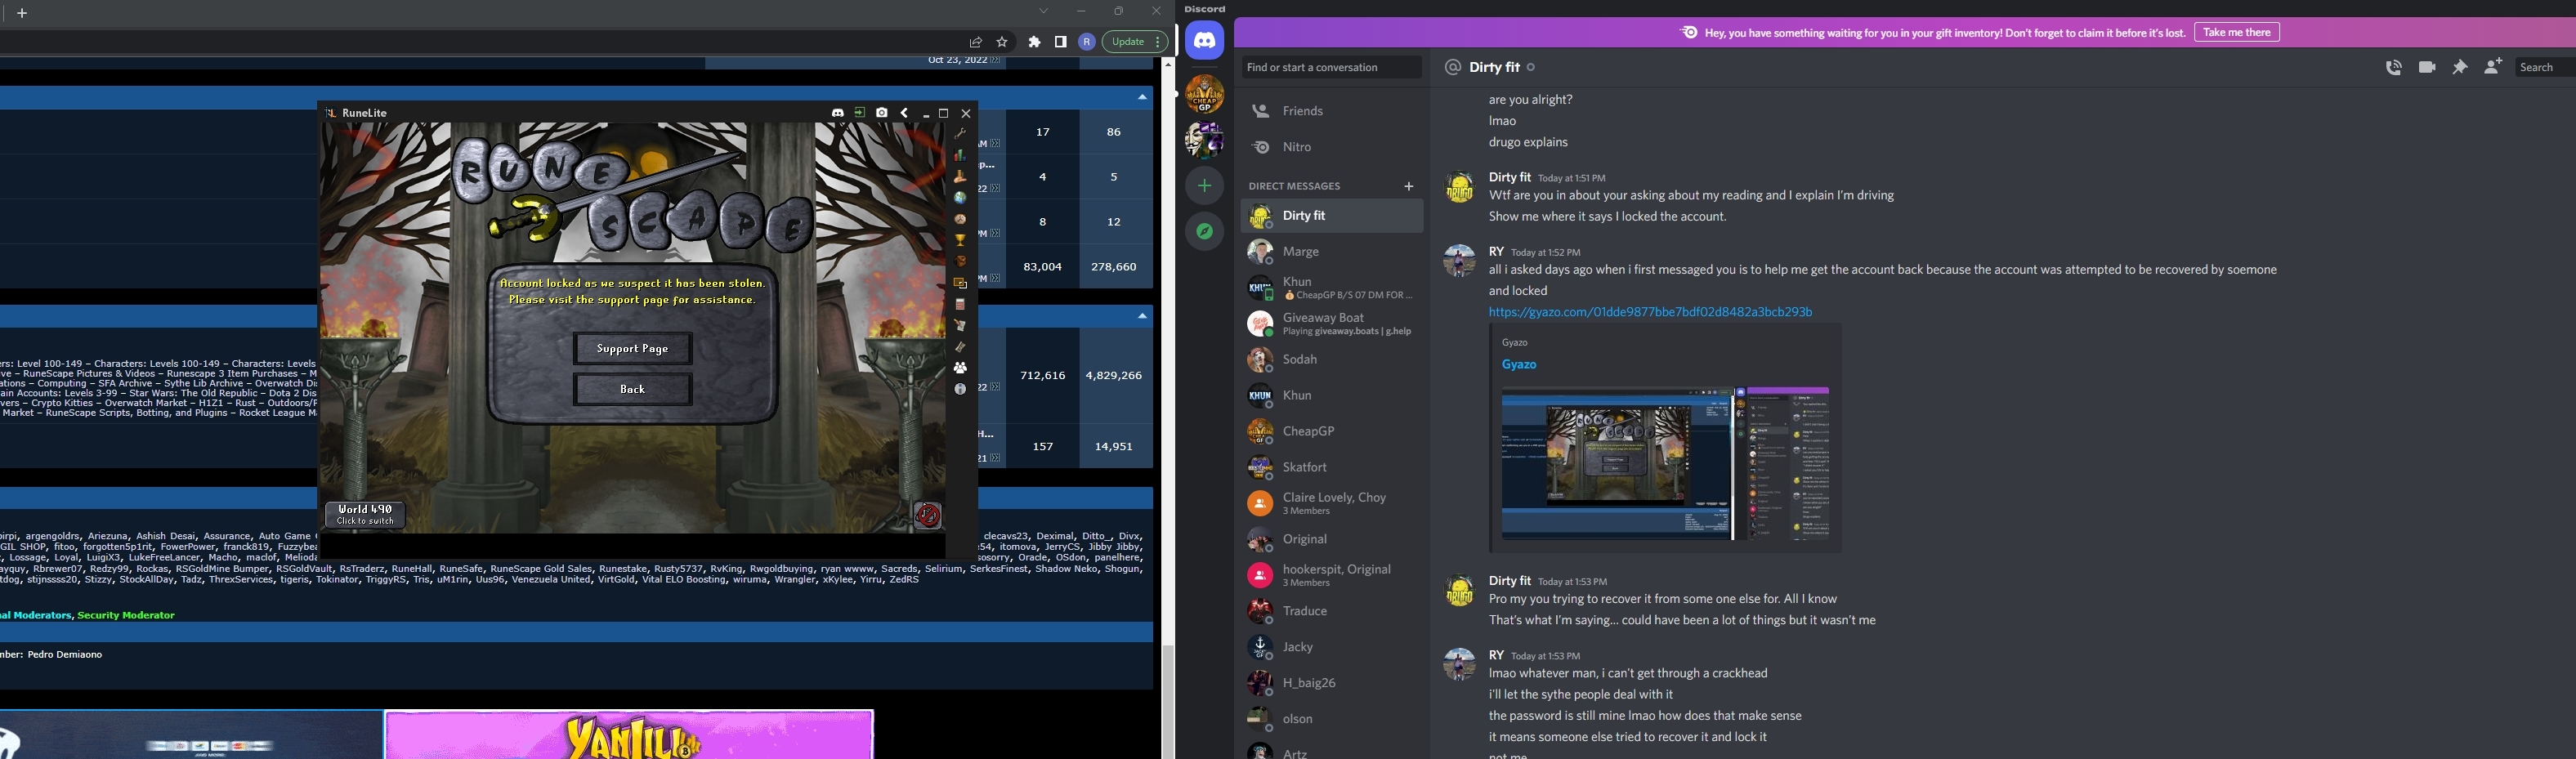Click World 490 switch button
The image size is (2576, 759).
pyautogui.click(x=366, y=515)
